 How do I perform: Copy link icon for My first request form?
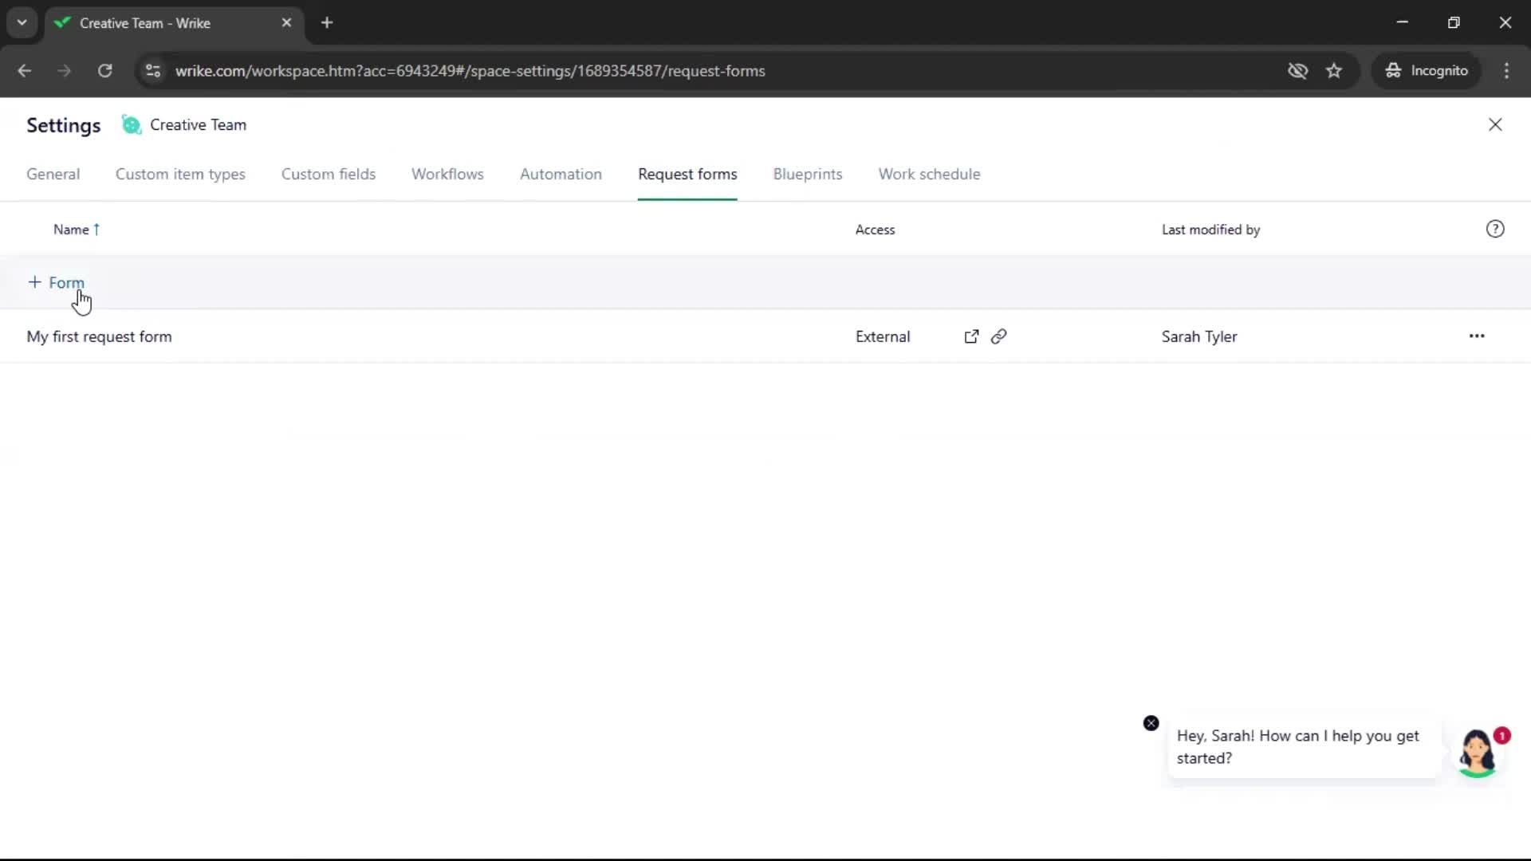pos(998,336)
